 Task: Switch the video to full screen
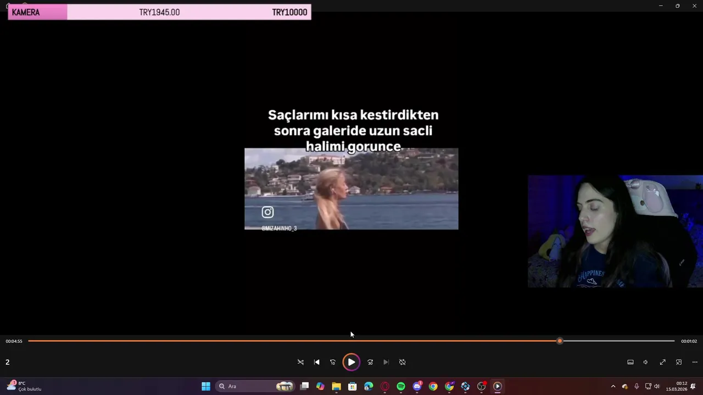663,362
